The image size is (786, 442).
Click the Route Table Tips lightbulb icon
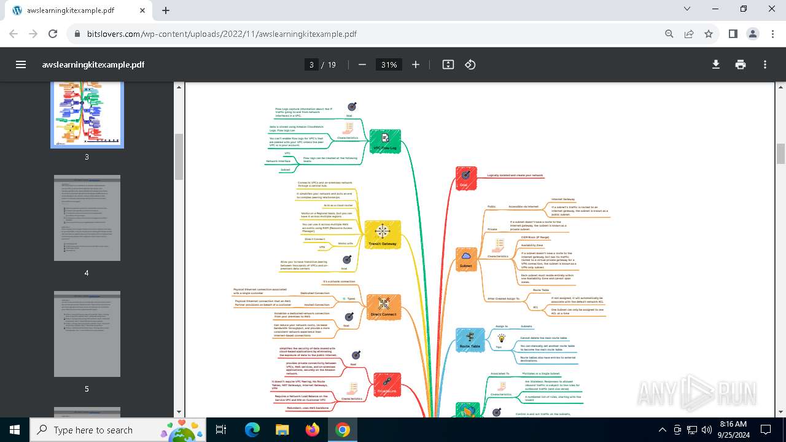point(501,338)
